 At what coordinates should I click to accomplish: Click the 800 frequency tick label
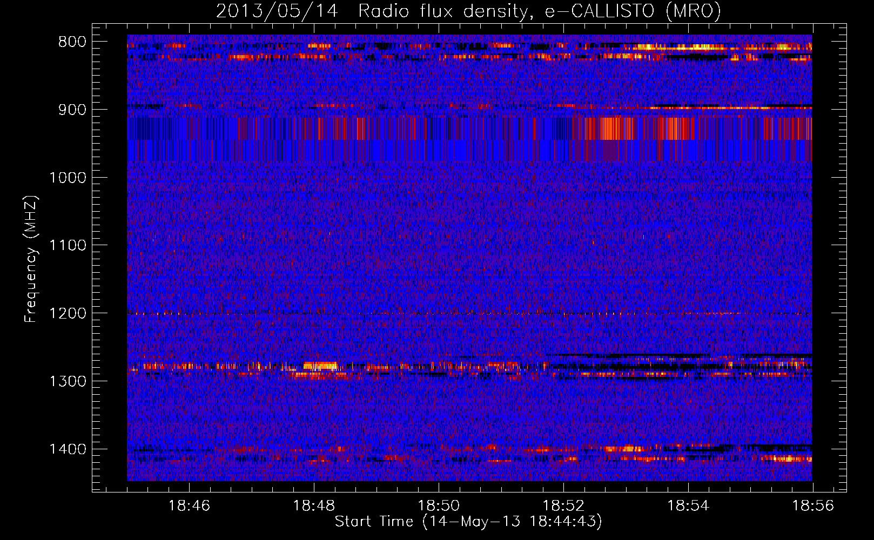[72, 42]
